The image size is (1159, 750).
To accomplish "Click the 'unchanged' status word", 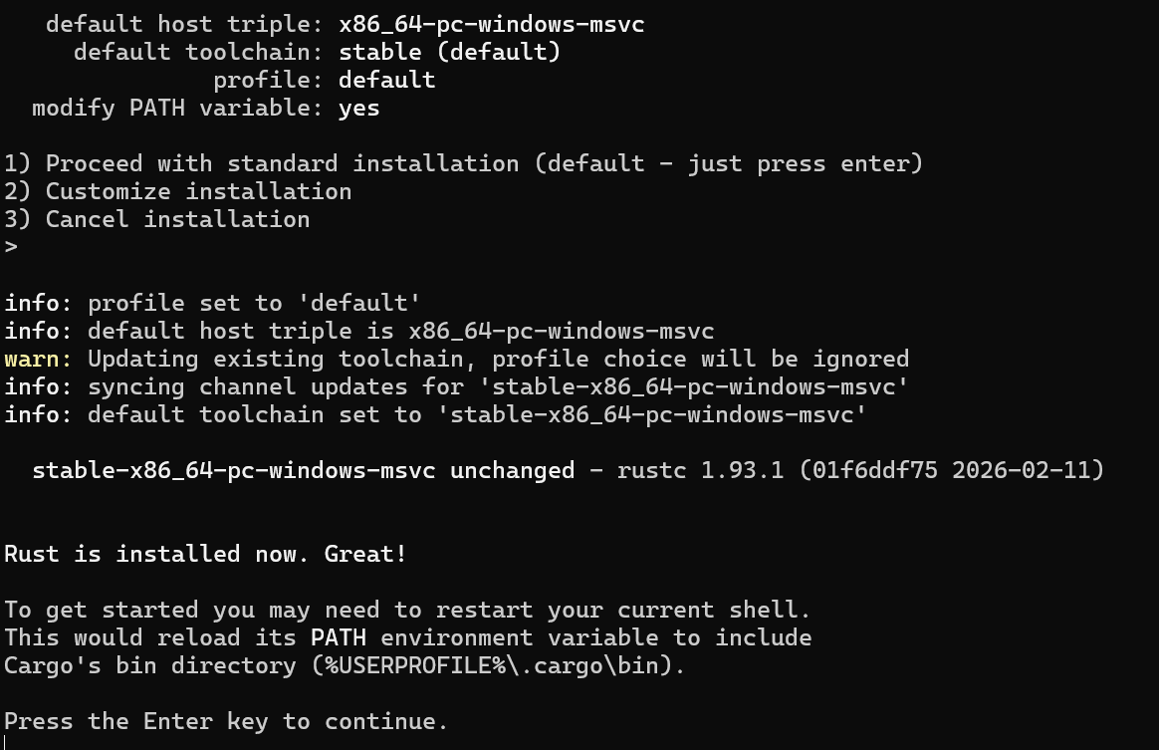I will click(x=512, y=470).
